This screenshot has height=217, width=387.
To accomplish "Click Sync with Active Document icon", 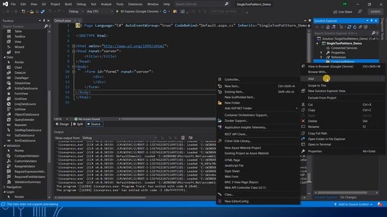I will 349,27.
